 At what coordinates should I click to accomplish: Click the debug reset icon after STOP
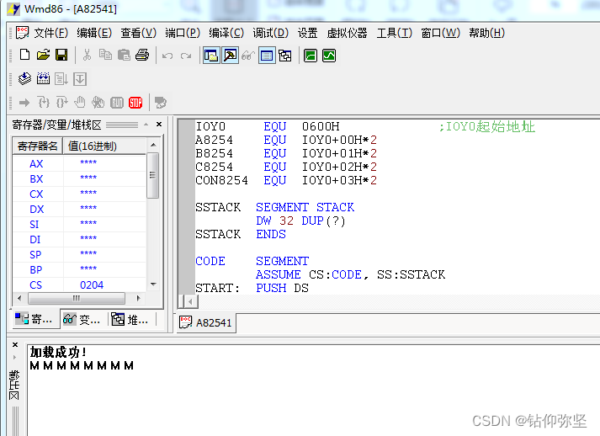point(161,103)
